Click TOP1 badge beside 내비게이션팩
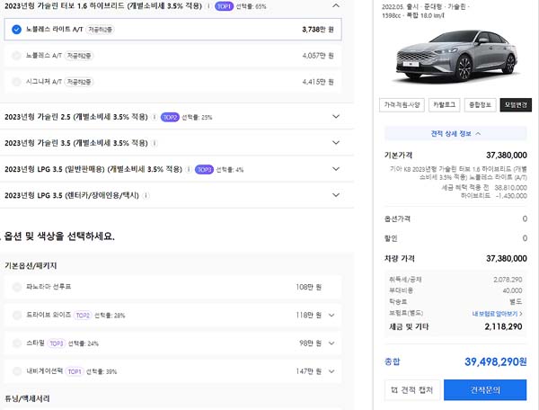539x410 pixels. coord(75,371)
